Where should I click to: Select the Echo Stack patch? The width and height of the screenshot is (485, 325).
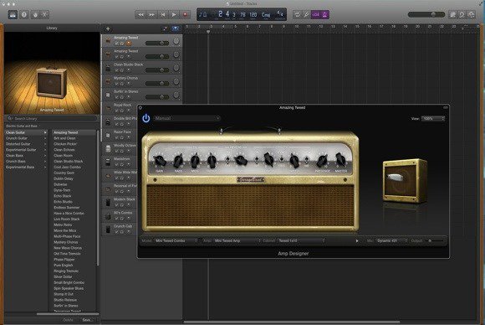(74, 196)
